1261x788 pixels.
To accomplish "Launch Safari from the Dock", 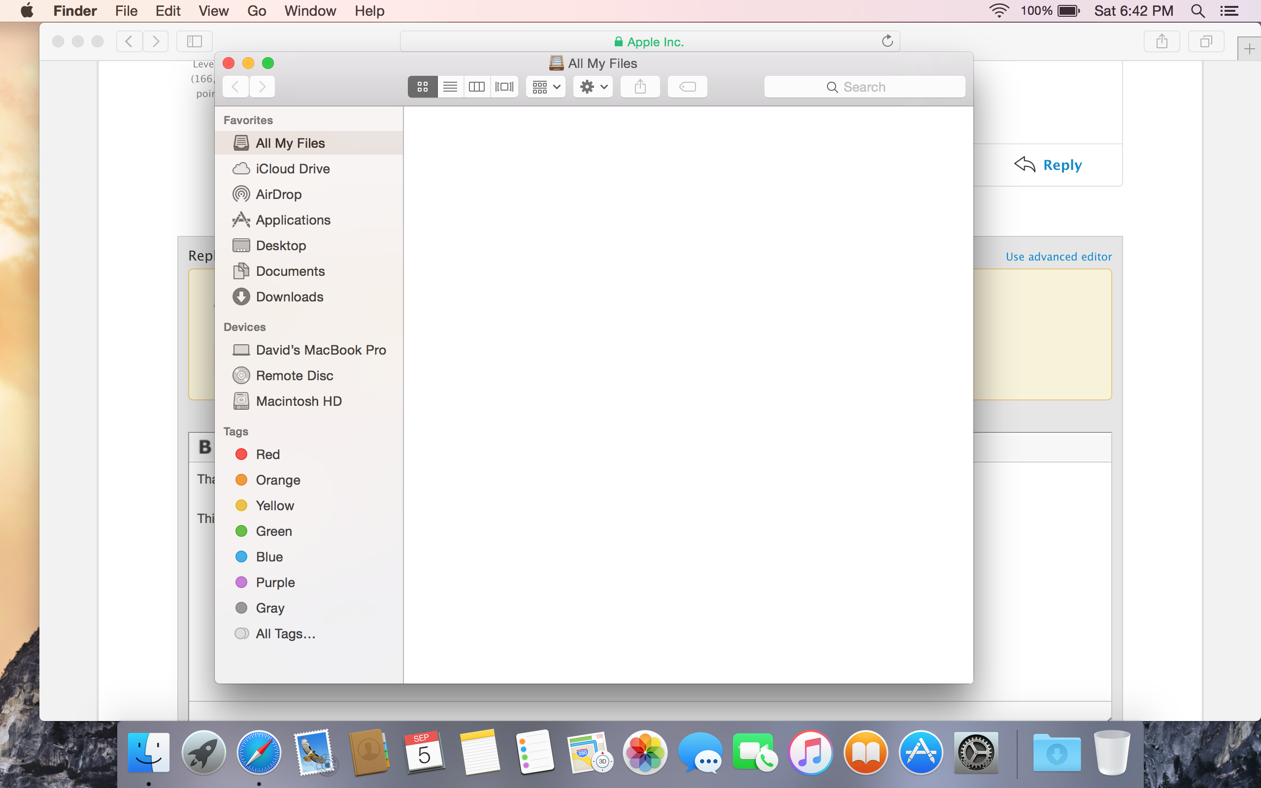I will pyautogui.click(x=259, y=752).
